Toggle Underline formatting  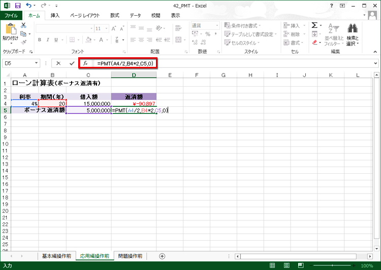(x=56, y=40)
